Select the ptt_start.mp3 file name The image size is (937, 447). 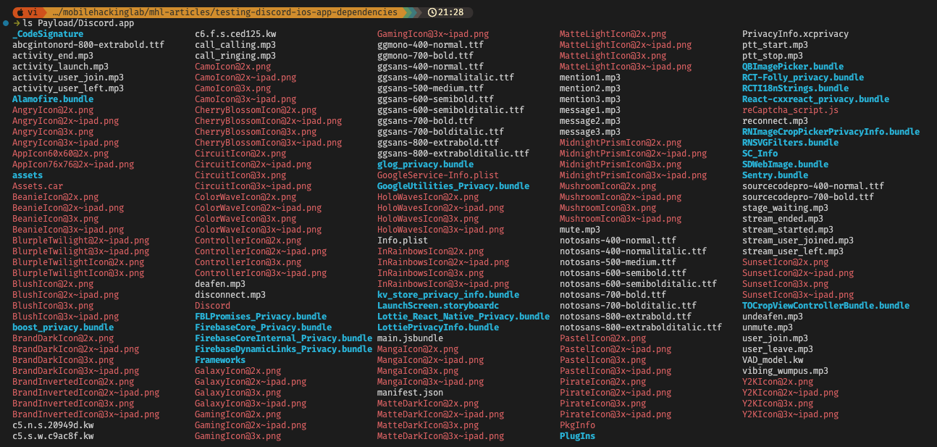(776, 45)
